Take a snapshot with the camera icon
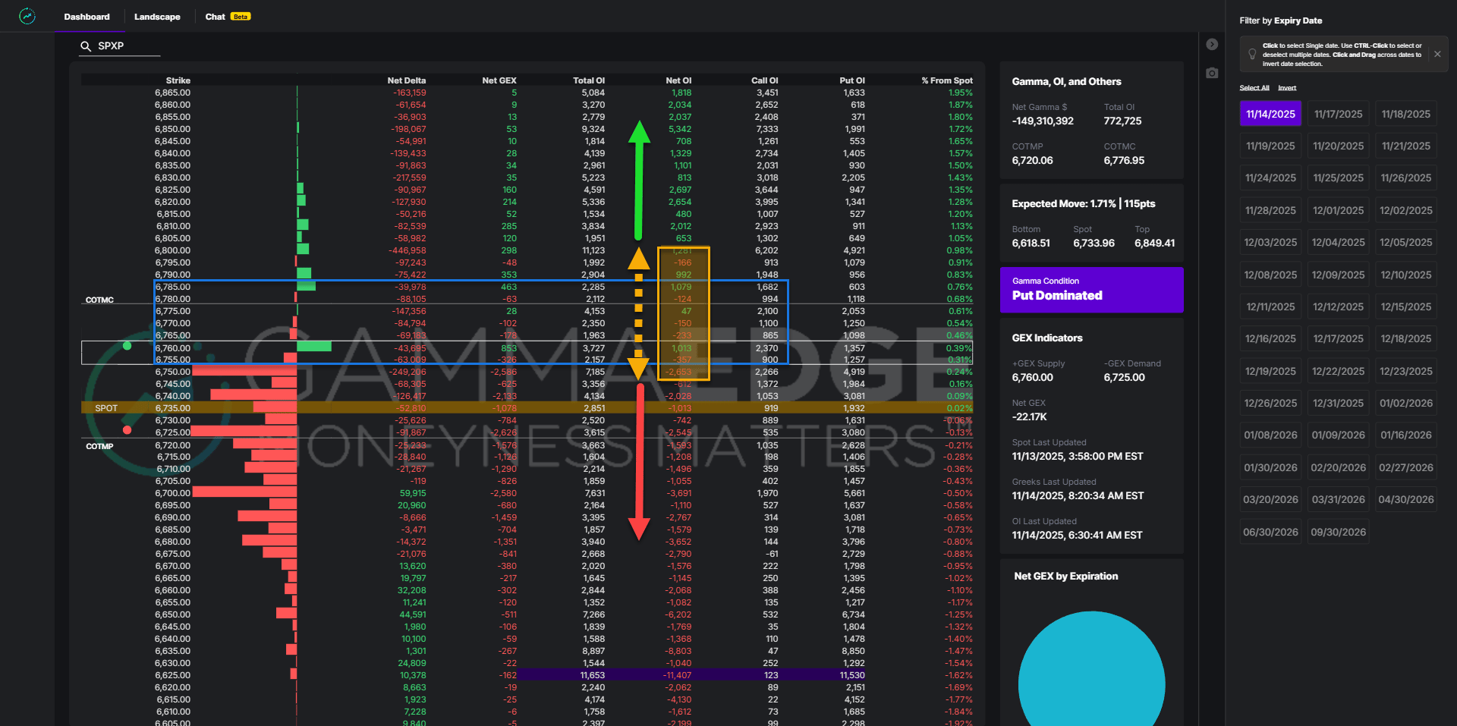This screenshot has height=726, width=1457. (x=1212, y=73)
